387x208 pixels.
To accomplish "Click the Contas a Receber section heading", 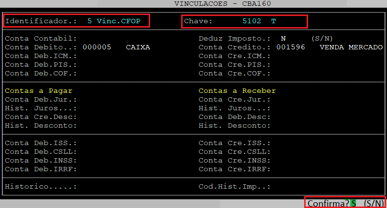I will [237, 91].
